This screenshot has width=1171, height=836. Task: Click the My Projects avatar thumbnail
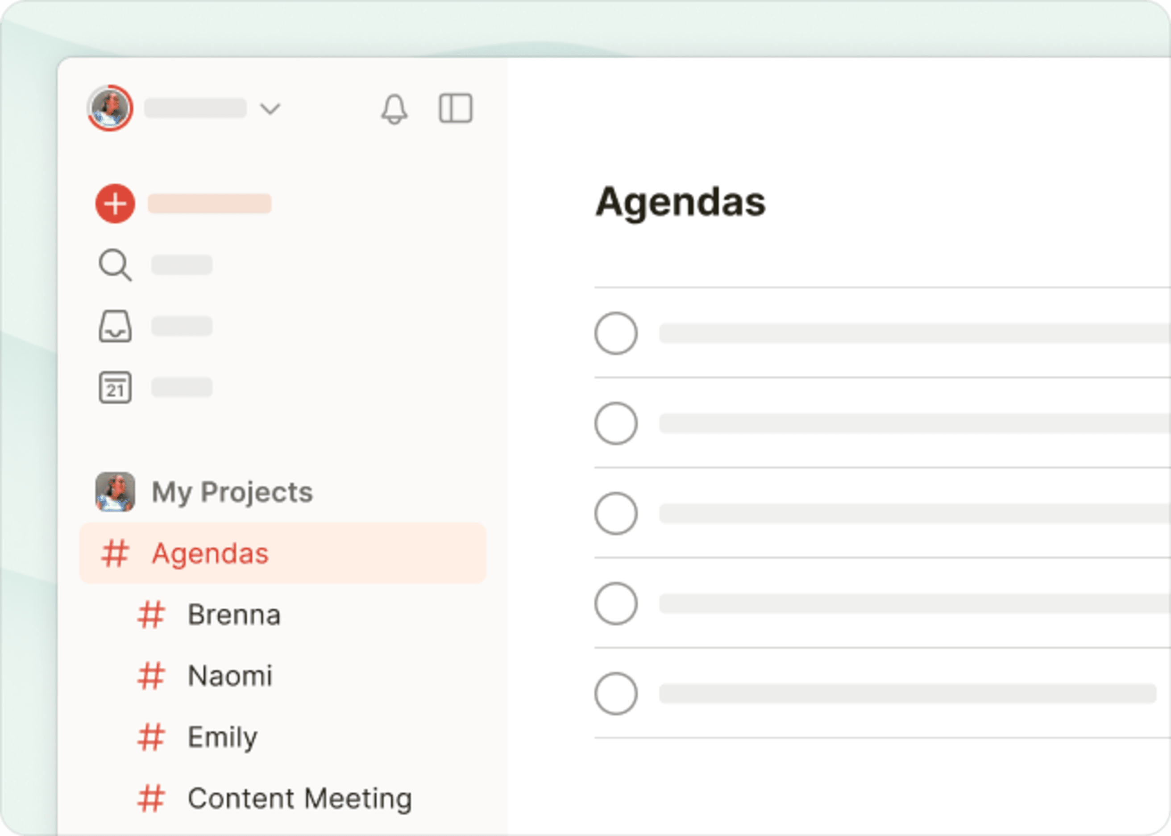coord(115,491)
